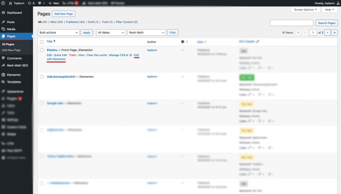Sort by comments column icon
Viewport: 341px width, 194px height.
(182, 42)
